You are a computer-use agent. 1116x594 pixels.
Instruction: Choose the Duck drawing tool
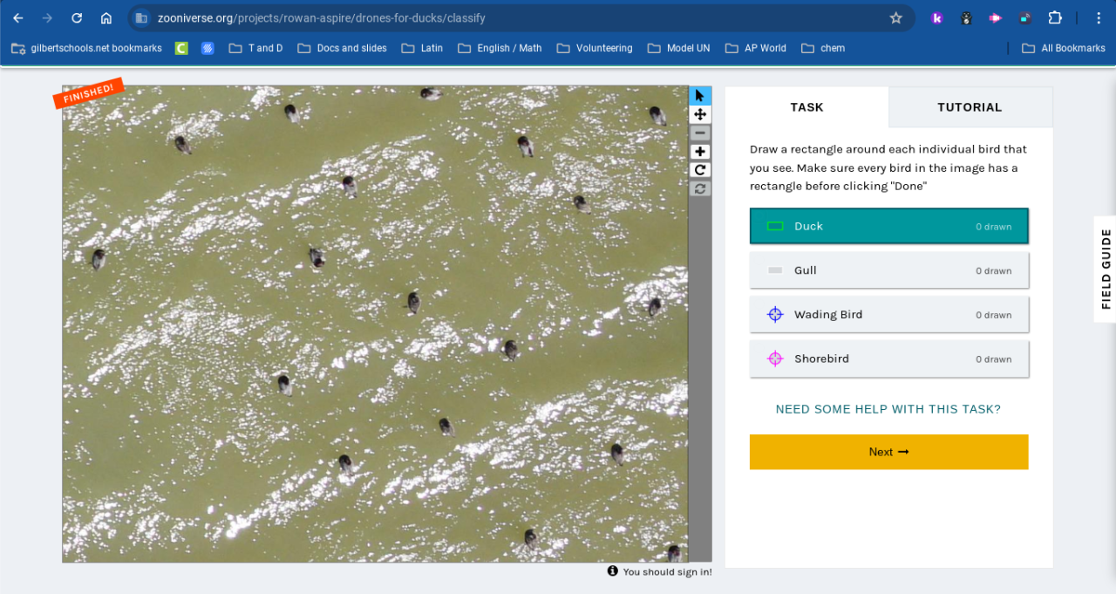coord(889,226)
